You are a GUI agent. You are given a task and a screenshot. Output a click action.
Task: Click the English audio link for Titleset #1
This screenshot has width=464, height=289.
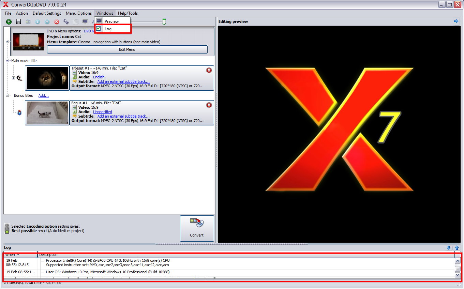click(99, 77)
